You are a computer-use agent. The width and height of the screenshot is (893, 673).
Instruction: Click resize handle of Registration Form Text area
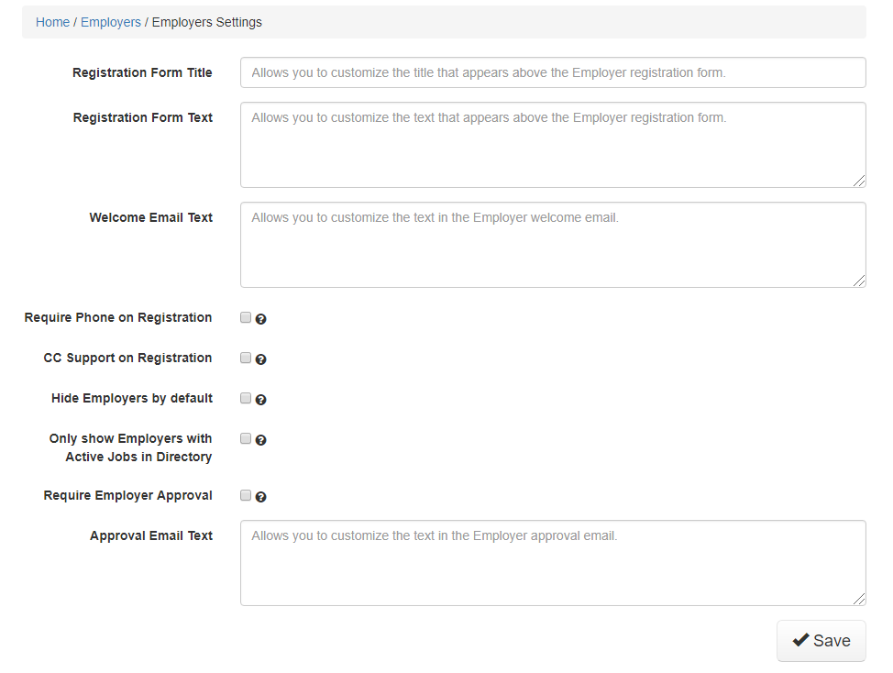(859, 182)
